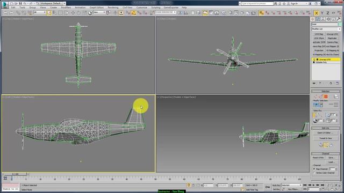The height and width of the screenshot is (193, 344).
Task: Open the selection filter All dropdown
Action: click(x=40, y=12)
